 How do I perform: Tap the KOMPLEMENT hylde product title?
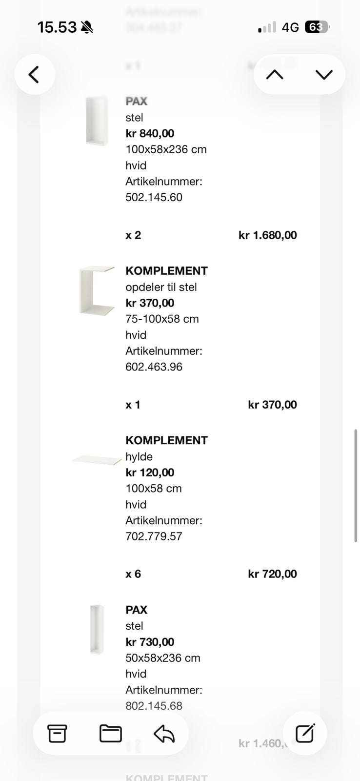click(166, 440)
